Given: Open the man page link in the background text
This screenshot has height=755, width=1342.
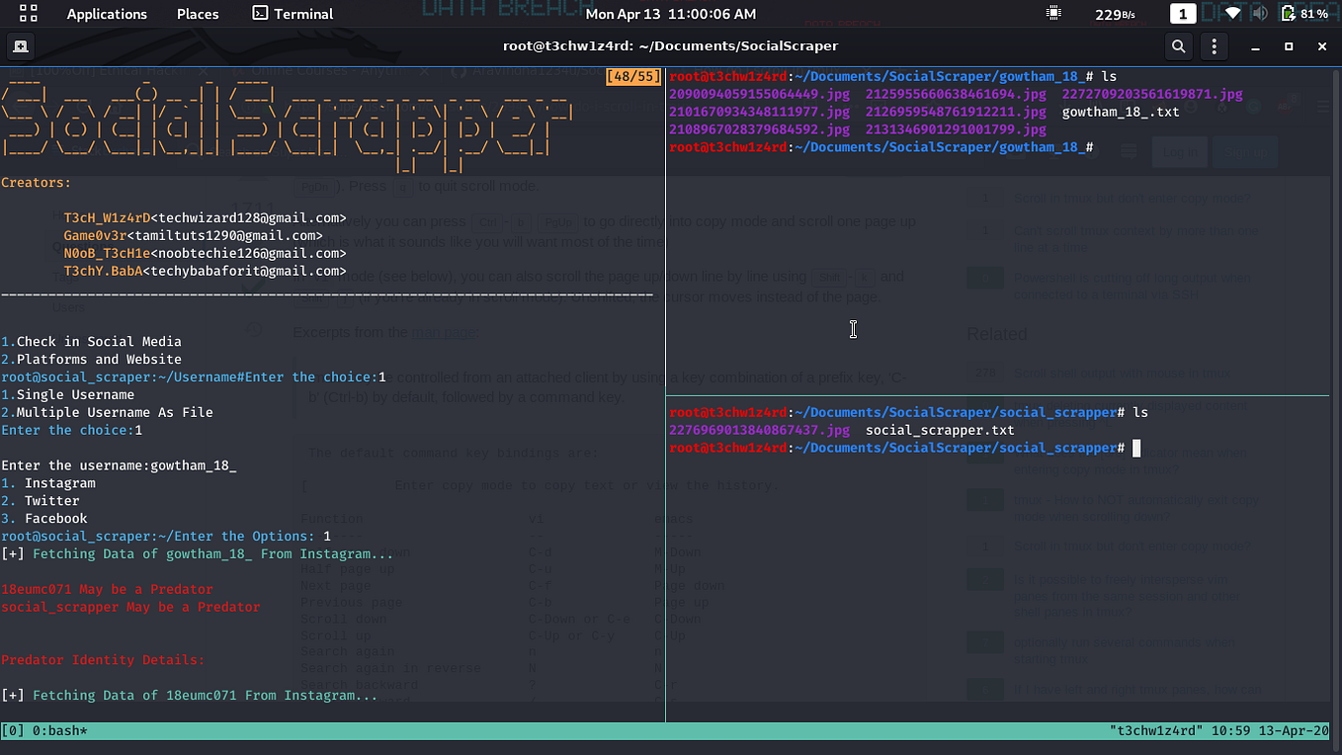Looking at the screenshot, I should point(445,332).
